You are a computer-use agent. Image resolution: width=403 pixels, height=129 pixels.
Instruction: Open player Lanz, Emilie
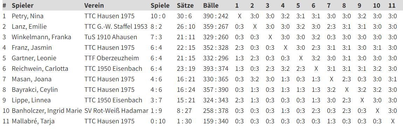29,27
